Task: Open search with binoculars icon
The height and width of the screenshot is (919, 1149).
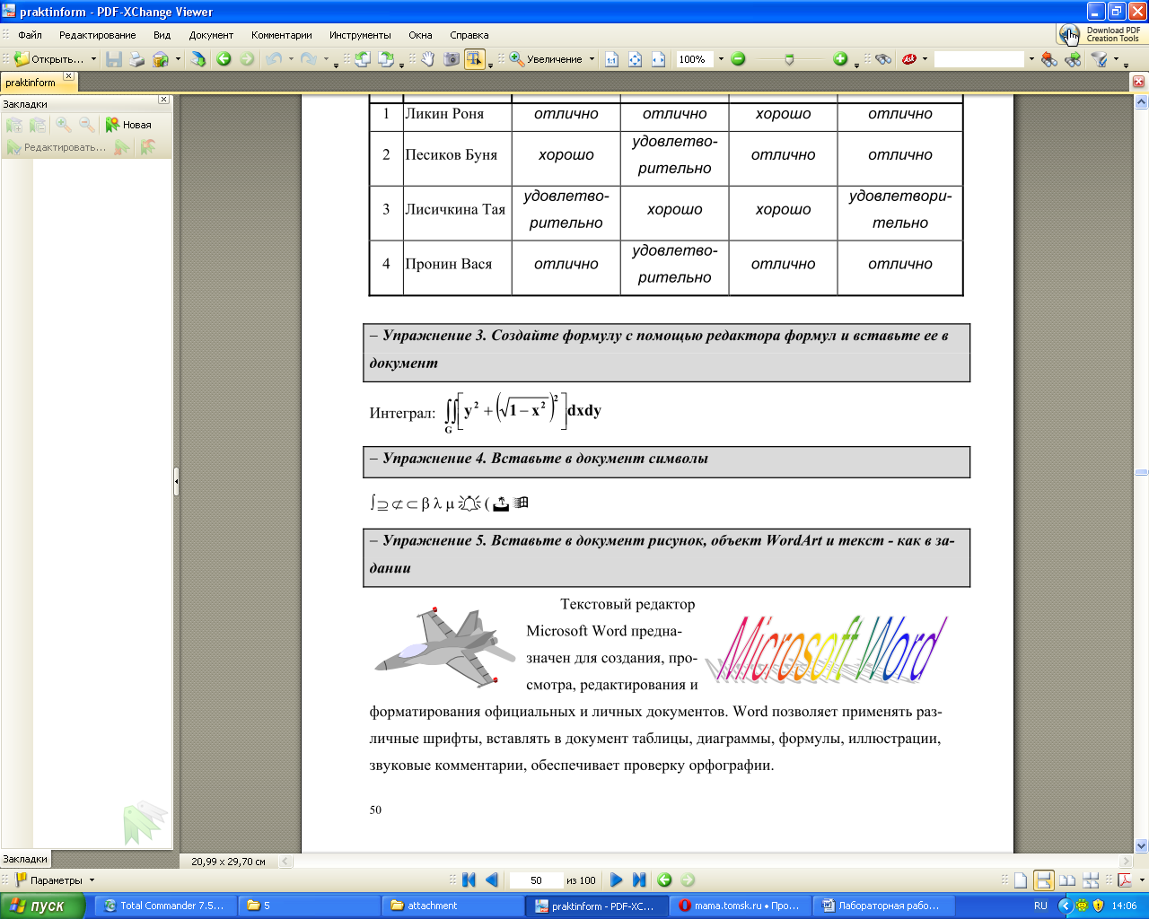Action: pos(883,59)
